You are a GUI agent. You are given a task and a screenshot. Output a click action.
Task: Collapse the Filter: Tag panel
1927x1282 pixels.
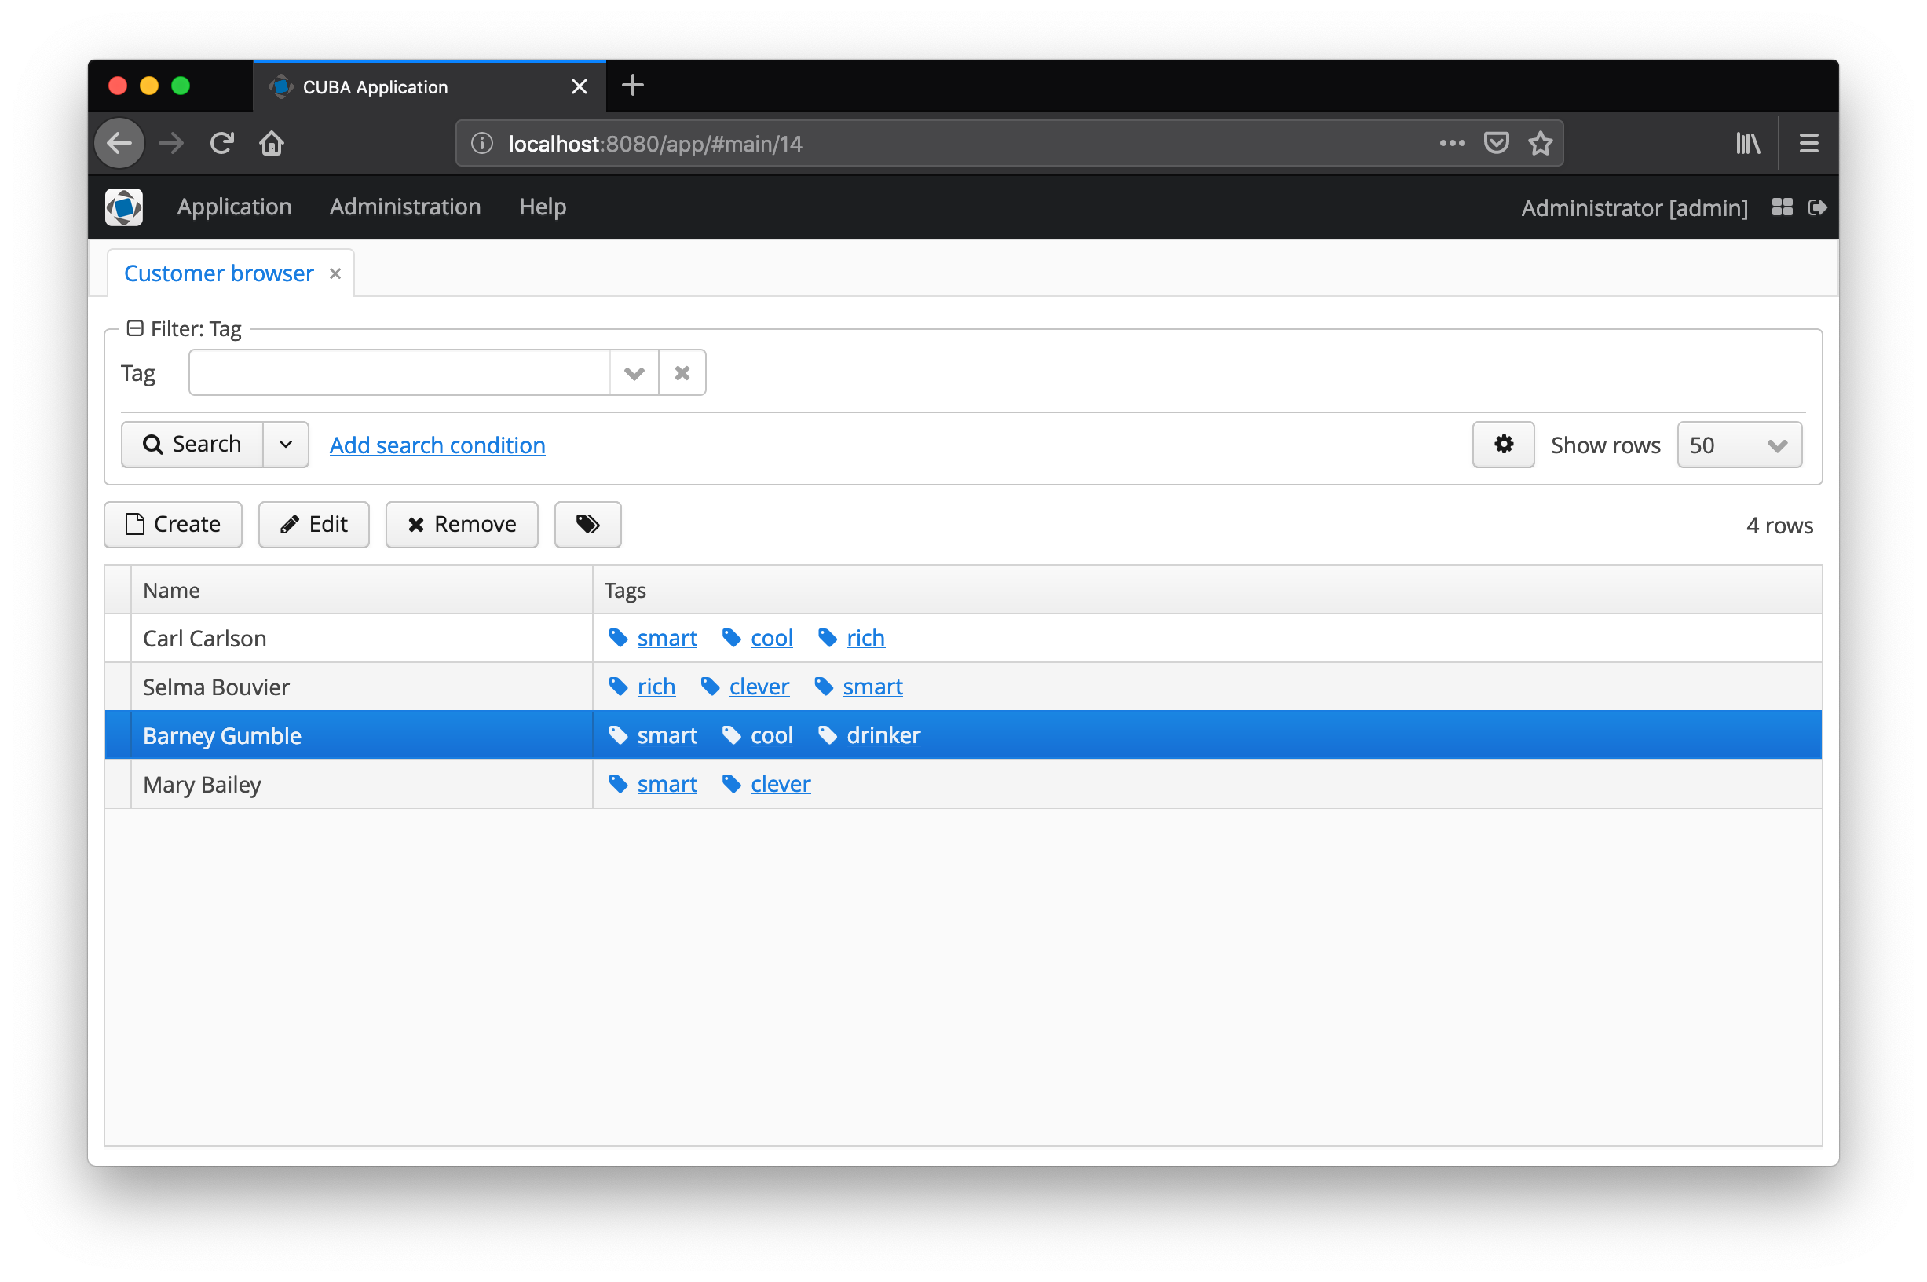[x=135, y=328]
